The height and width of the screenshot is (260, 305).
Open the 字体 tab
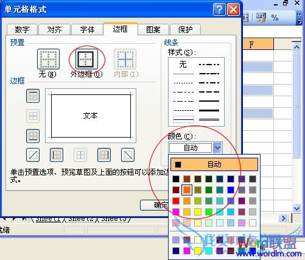pyautogui.click(x=87, y=30)
